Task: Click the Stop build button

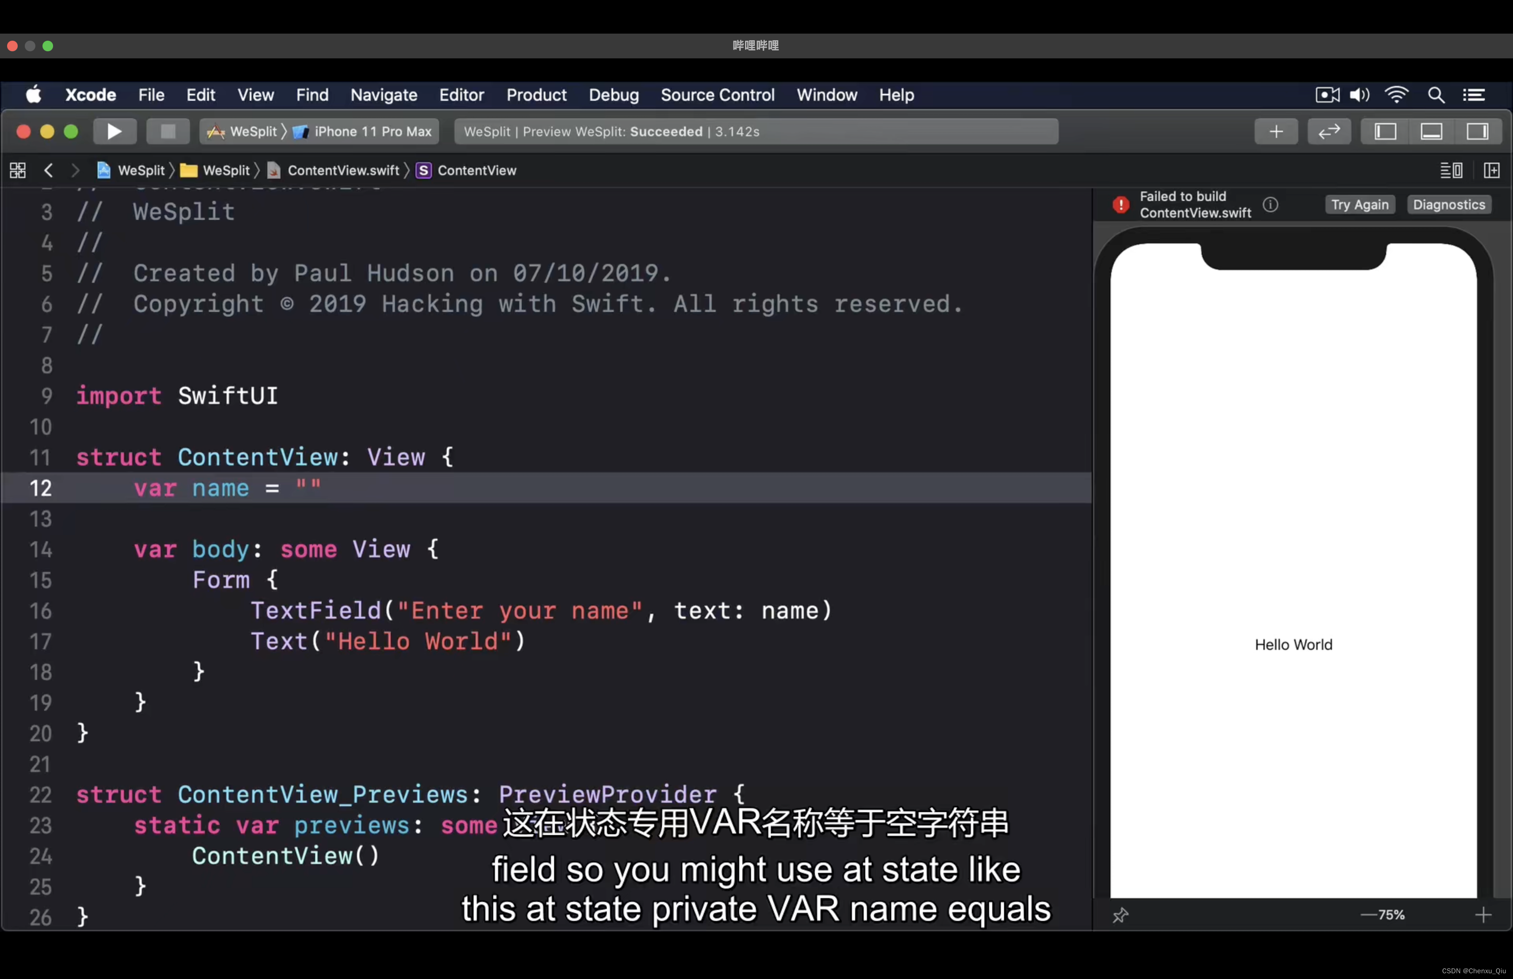Action: click(168, 131)
